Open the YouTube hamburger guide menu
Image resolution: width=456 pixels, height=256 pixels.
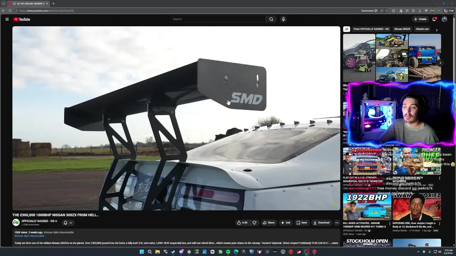pyautogui.click(x=7, y=19)
